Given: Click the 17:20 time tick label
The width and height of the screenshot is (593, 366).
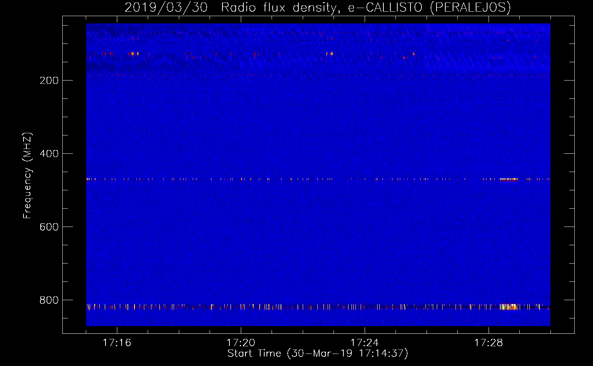Looking at the screenshot, I should pyautogui.click(x=241, y=343).
